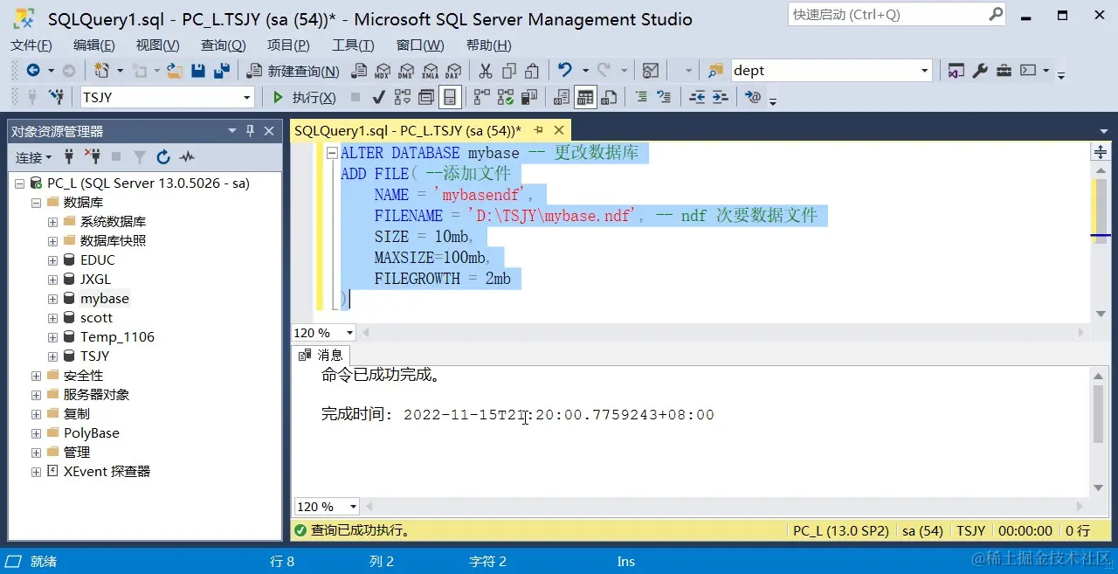
Task: Open the Toolbox icon
Action: click(x=1004, y=71)
